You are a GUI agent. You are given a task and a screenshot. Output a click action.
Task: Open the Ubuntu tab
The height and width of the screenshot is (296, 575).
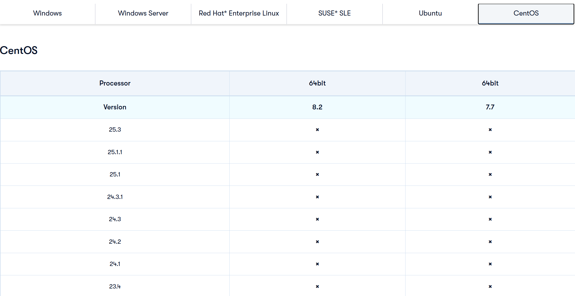click(x=430, y=13)
